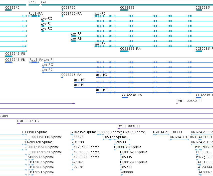Click the axo gene label at top
This screenshot has height=176, width=213.
click(x=43, y=2)
